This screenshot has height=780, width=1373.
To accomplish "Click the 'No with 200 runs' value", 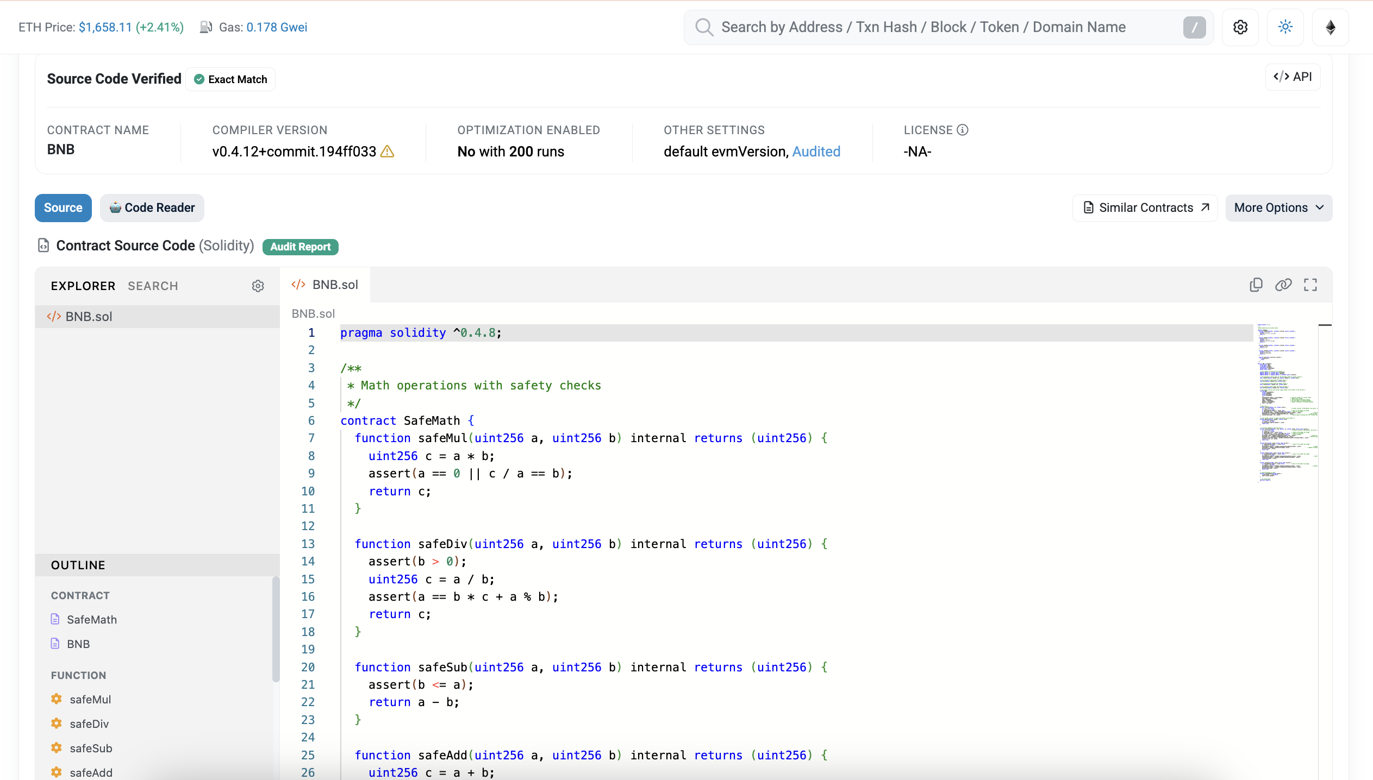I will 510,152.
